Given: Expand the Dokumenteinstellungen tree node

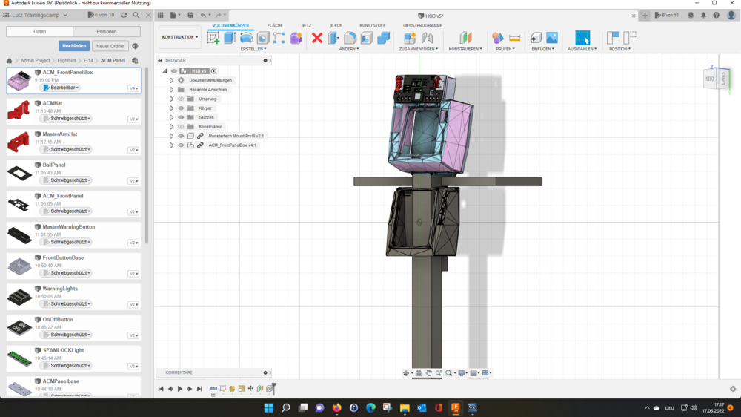Looking at the screenshot, I should [x=171, y=80].
